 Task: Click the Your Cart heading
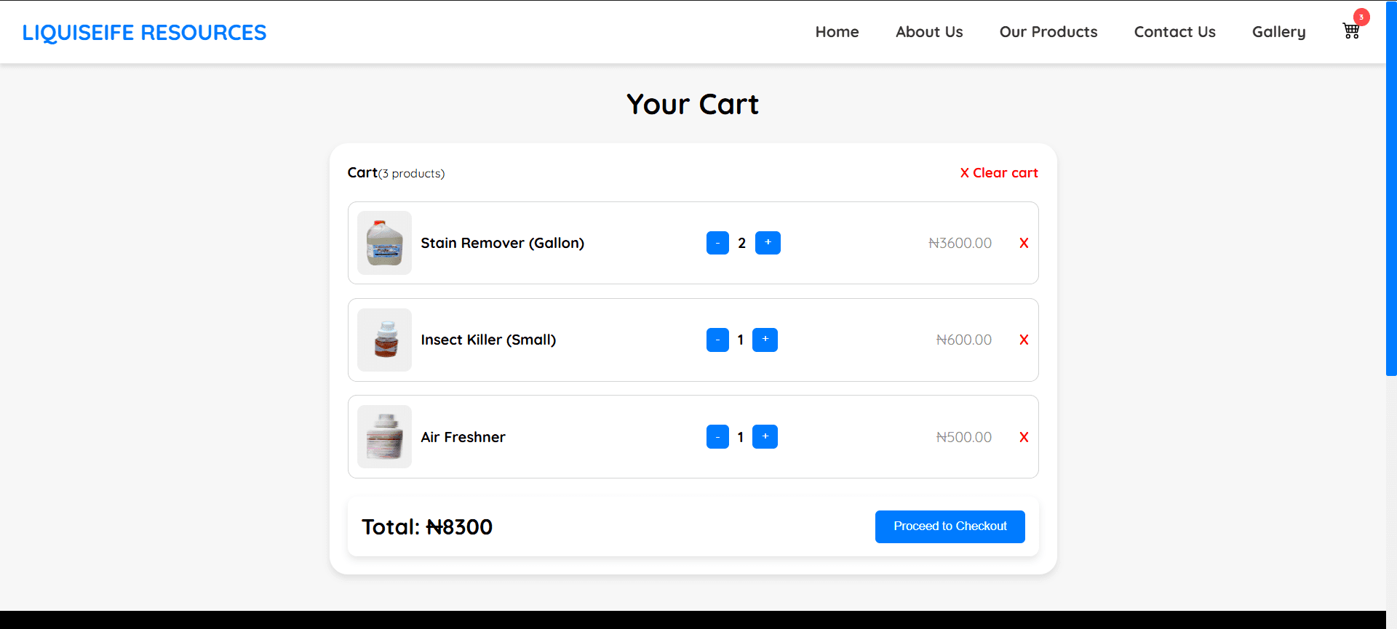point(693,105)
